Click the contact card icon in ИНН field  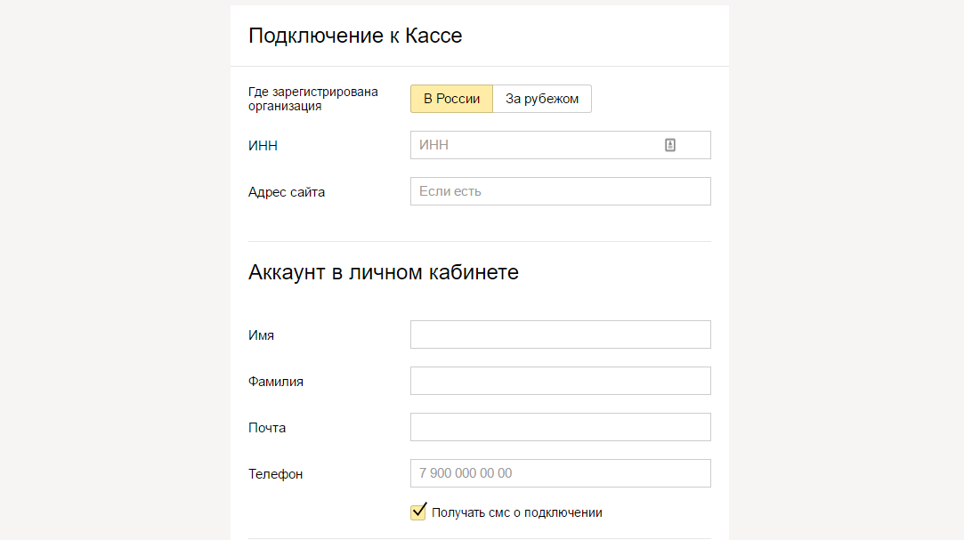coord(670,145)
